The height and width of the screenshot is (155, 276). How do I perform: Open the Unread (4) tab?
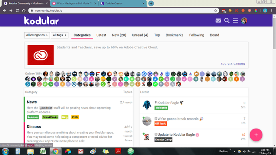(x=140, y=35)
